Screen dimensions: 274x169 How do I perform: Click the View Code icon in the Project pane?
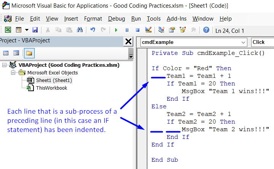coord(6,53)
